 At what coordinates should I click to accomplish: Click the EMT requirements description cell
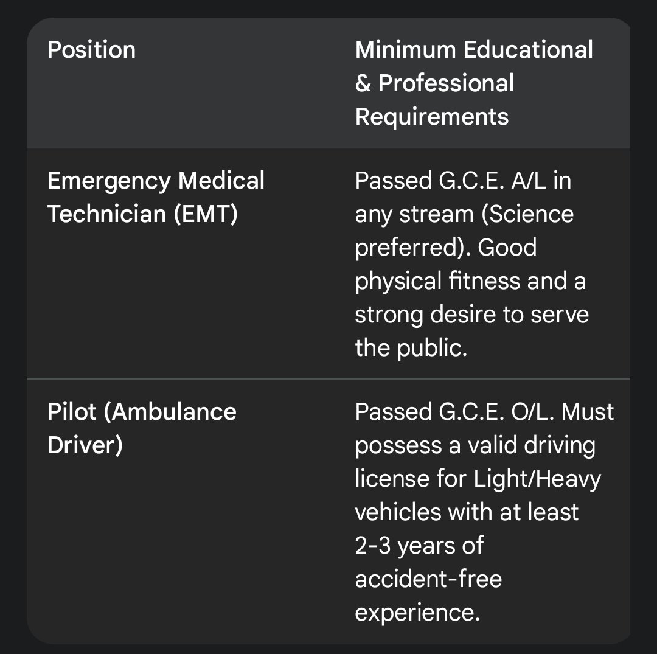[471, 264]
